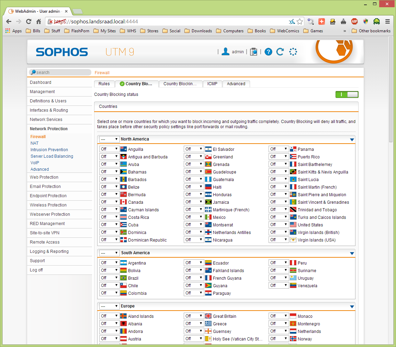
Task: Open the Adblock Plus extension icon
Action: (354, 21)
